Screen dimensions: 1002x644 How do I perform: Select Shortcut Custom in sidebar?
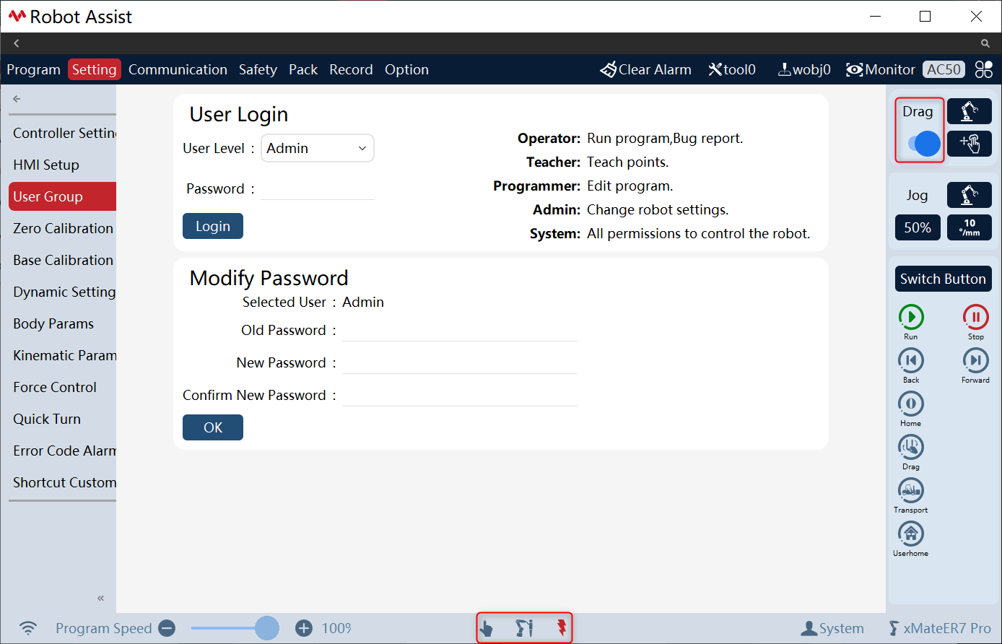(x=63, y=482)
